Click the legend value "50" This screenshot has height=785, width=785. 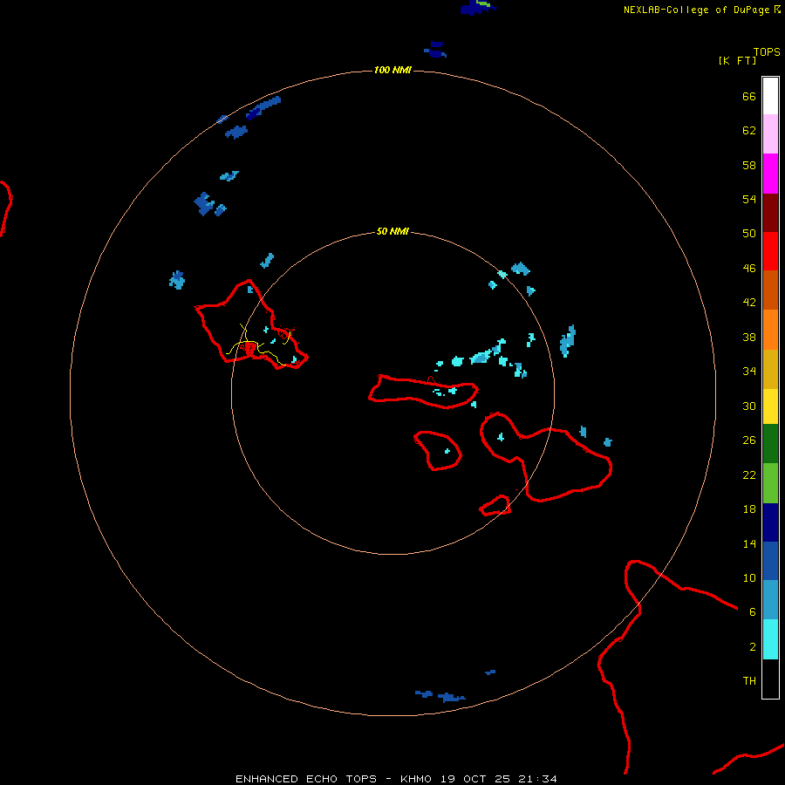pyautogui.click(x=749, y=233)
